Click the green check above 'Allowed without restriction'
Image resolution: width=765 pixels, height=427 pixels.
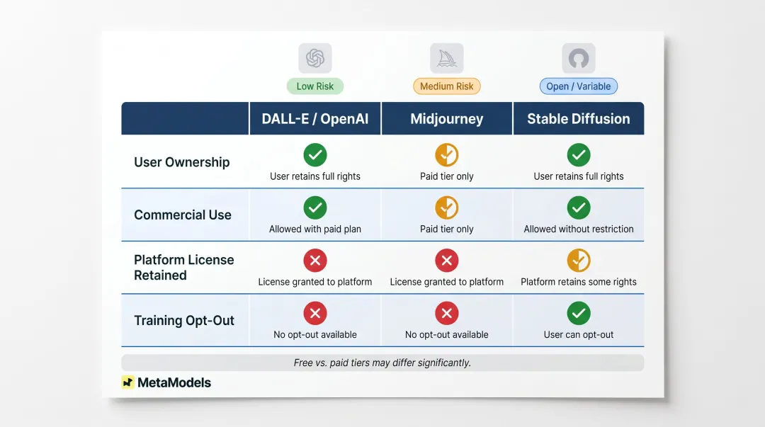pos(579,207)
